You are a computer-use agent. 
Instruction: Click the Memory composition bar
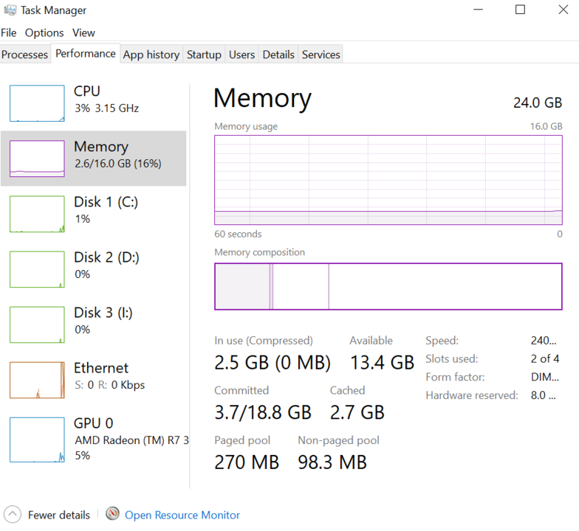click(388, 286)
